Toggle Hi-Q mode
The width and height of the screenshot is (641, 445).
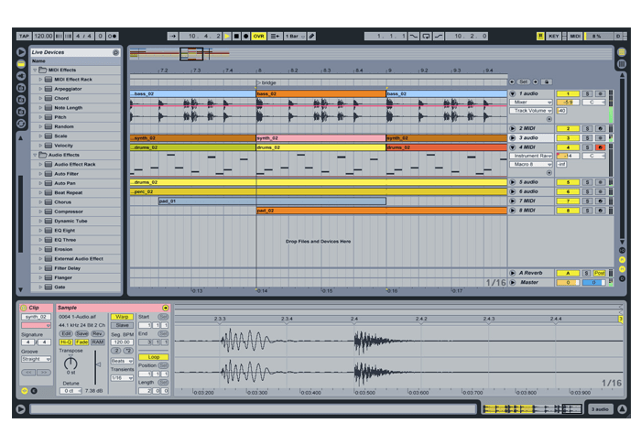pos(66,342)
